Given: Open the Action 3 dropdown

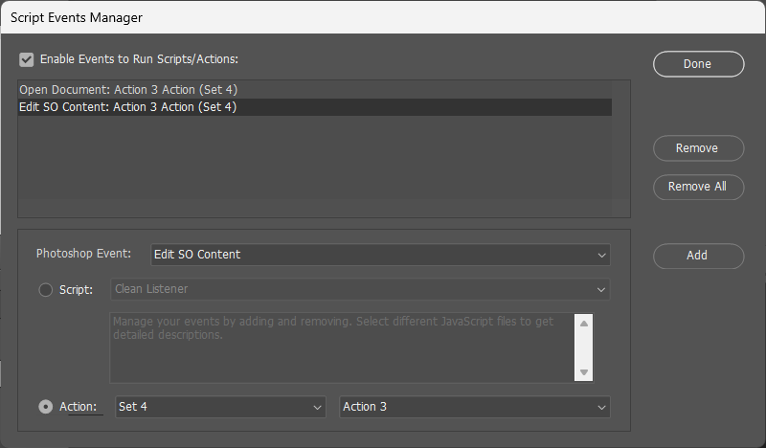Looking at the screenshot, I should [x=474, y=407].
